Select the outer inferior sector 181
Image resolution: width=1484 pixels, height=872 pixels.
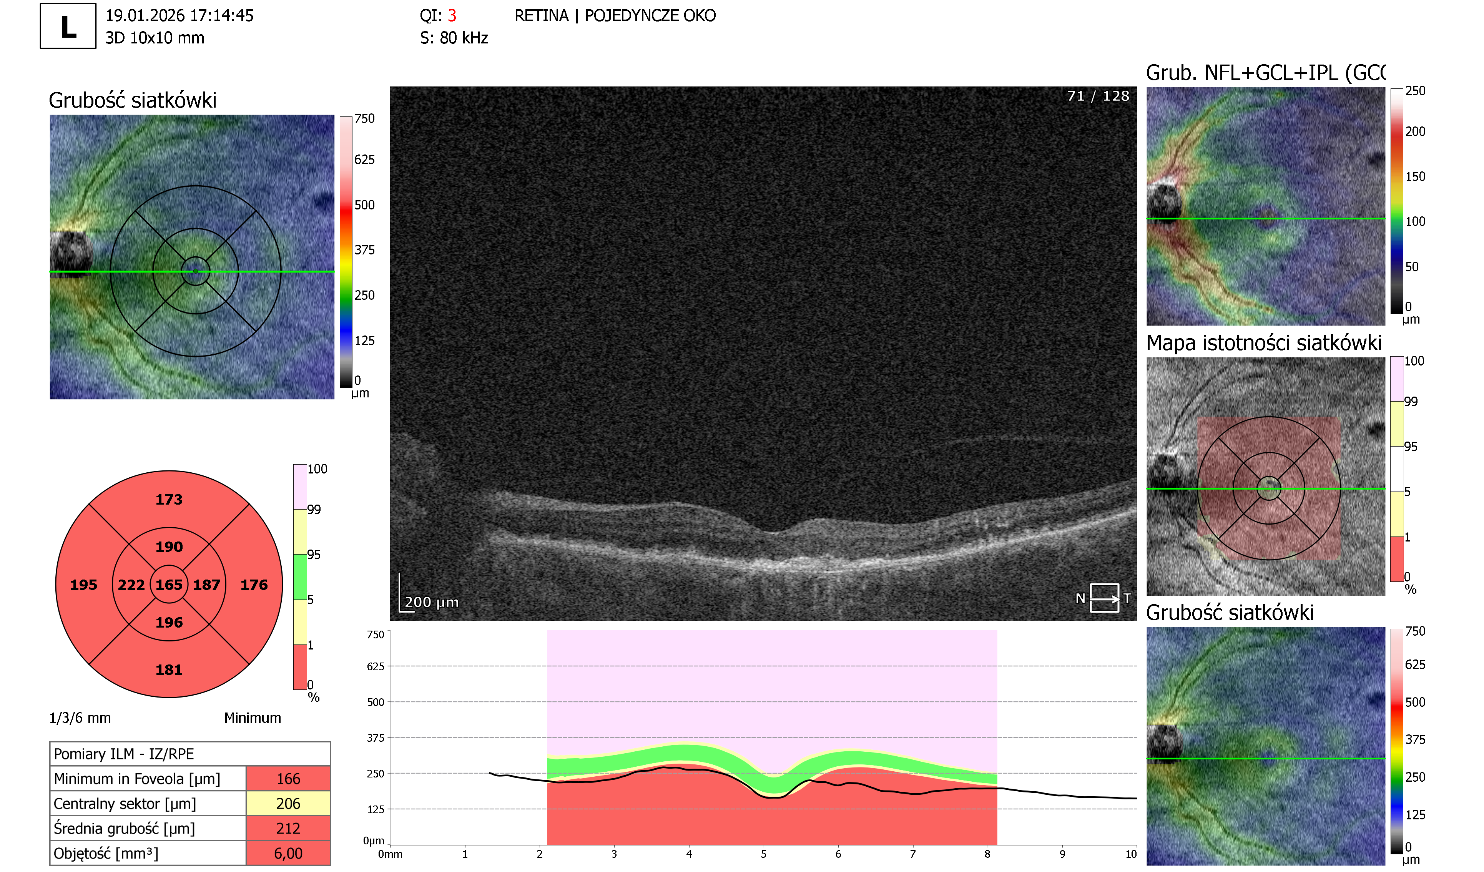click(x=169, y=669)
